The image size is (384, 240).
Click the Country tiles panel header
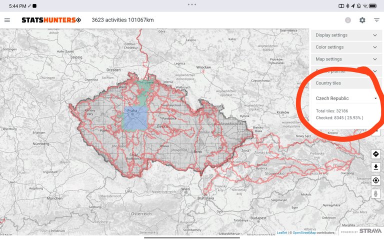(345, 83)
